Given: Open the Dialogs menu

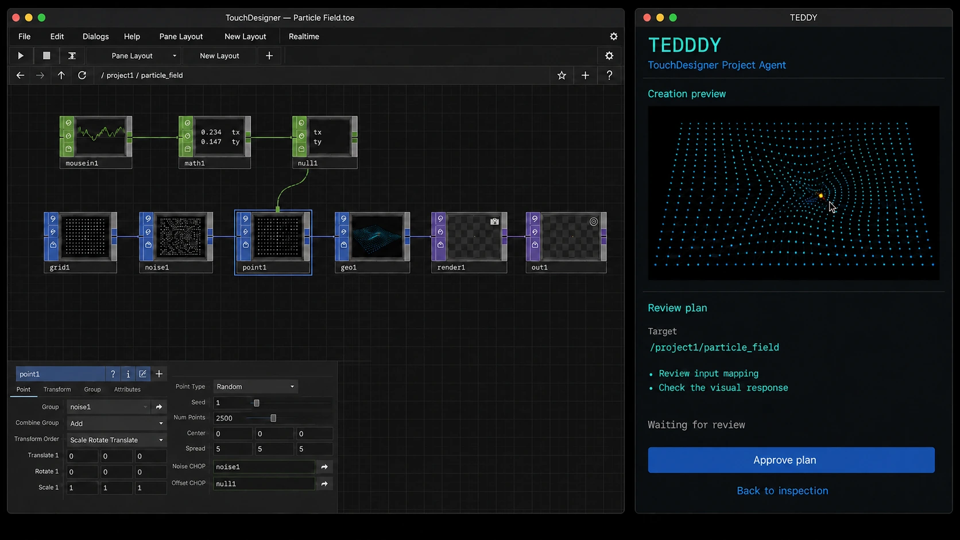Looking at the screenshot, I should point(95,36).
